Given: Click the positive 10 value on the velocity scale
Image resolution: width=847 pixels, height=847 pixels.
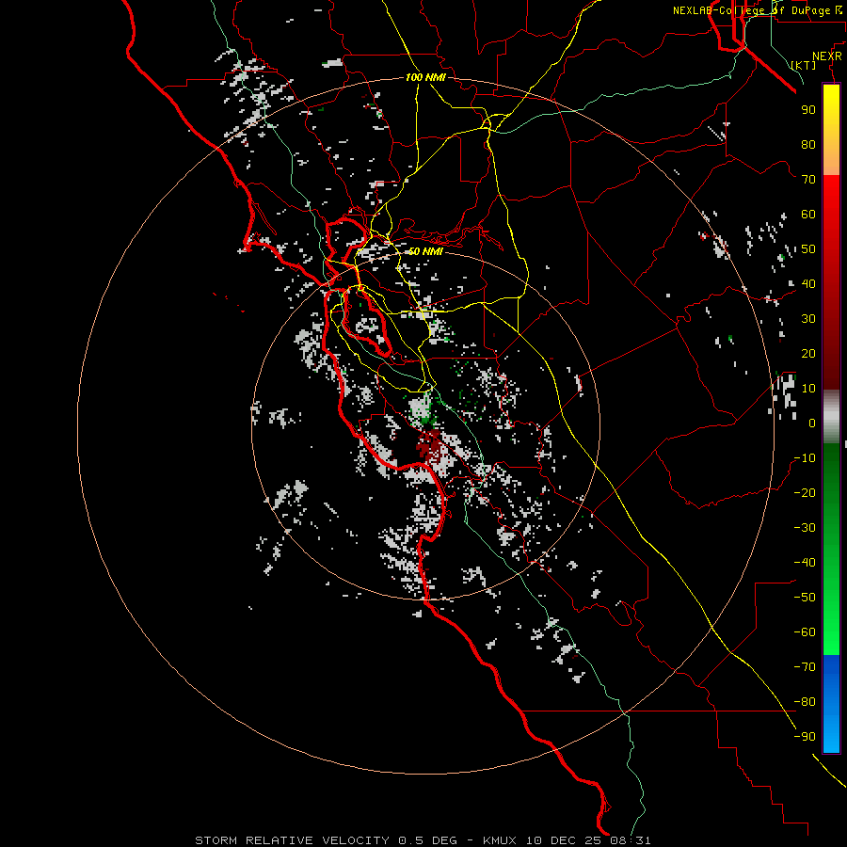Looking at the screenshot, I should [808, 389].
